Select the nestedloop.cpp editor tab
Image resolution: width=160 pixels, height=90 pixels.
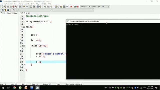point(25,13)
